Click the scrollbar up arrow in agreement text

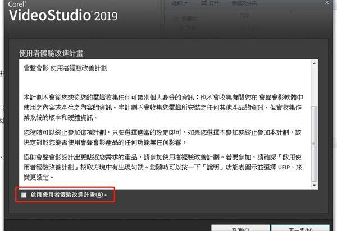[x=314, y=63]
